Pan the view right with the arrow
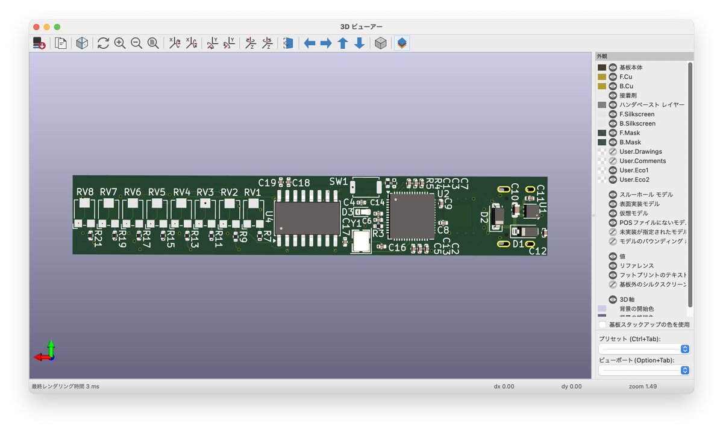Image resolution: width=723 pixels, height=432 pixels. pyautogui.click(x=326, y=43)
